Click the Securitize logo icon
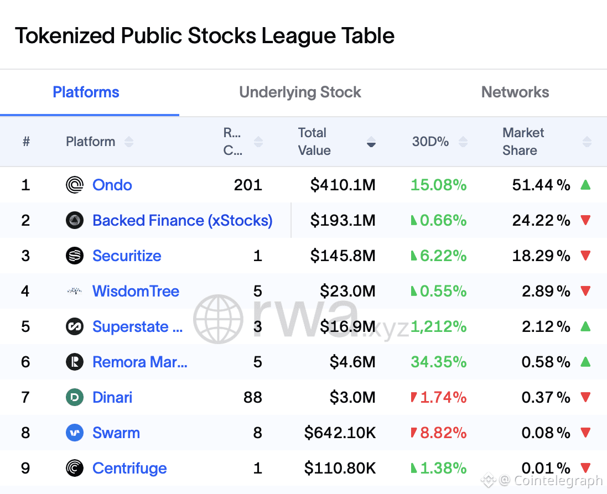This screenshot has height=494, width=607. tap(75, 256)
